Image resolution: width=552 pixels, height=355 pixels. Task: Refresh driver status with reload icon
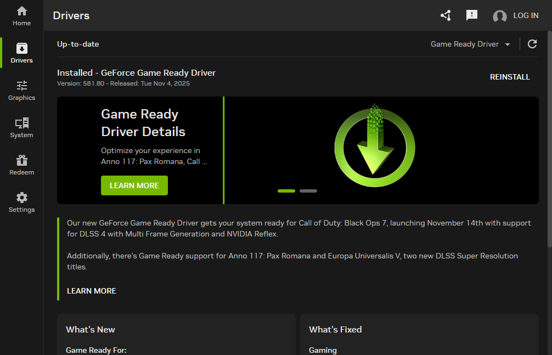(x=532, y=44)
